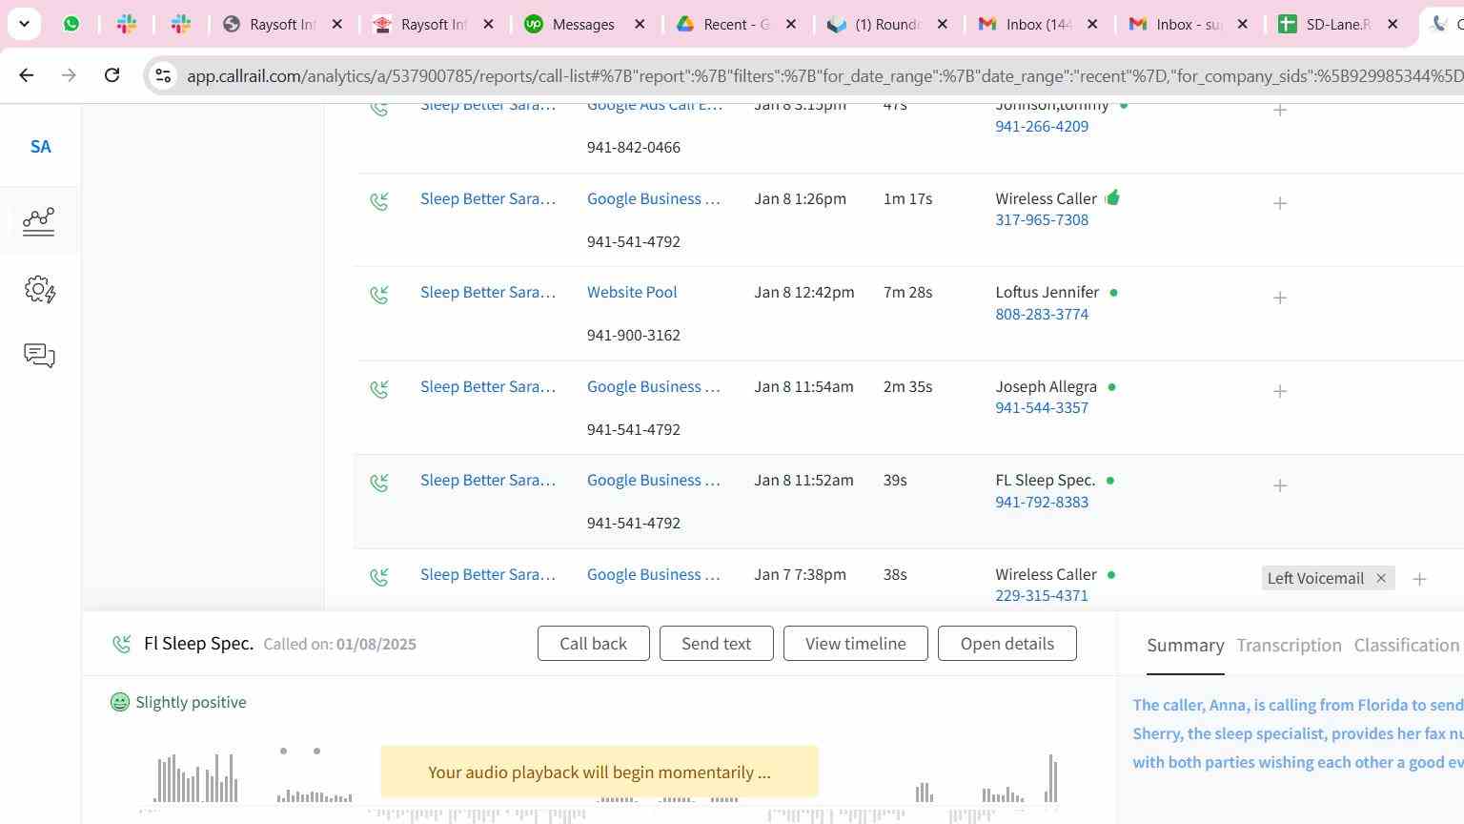Click tracking number 941-900-3162
The image size is (1464, 824).
coord(634,335)
